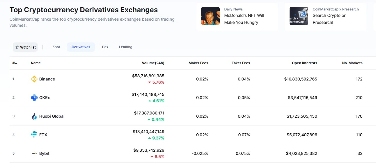Image resolution: width=376 pixels, height=163 pixels.
Task: Read 'McDonald's NFT Will Make You Hungry' article
Action: [x=244, y=19]
